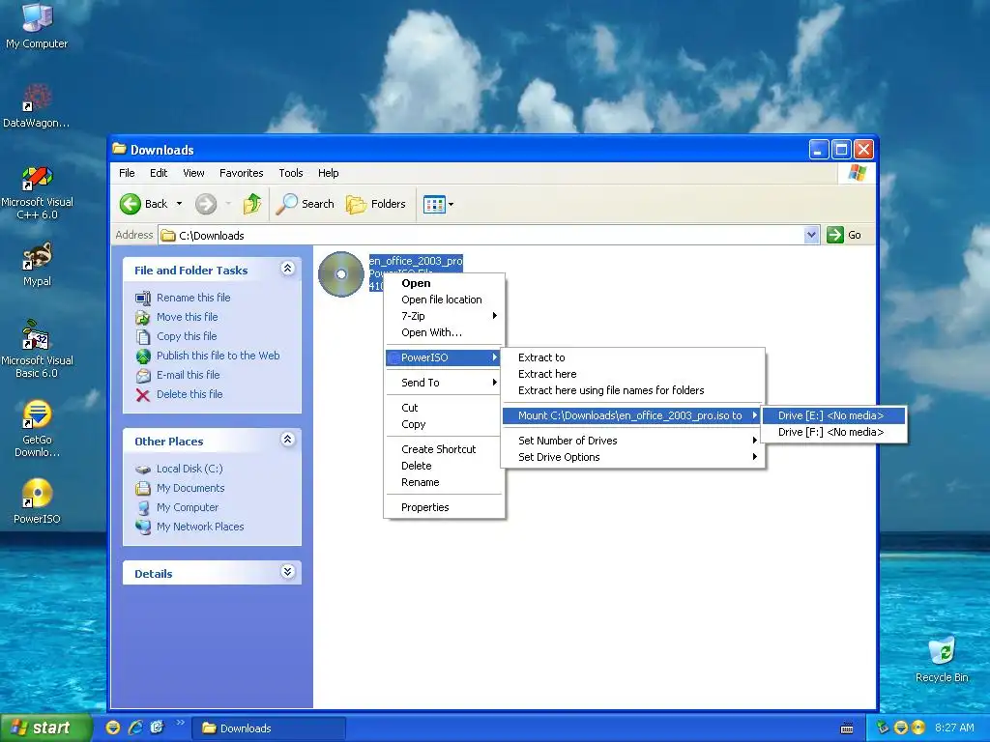The image size is (990, 742).
Task: Choose Copy in the context menu
Action: coord(444,425)
